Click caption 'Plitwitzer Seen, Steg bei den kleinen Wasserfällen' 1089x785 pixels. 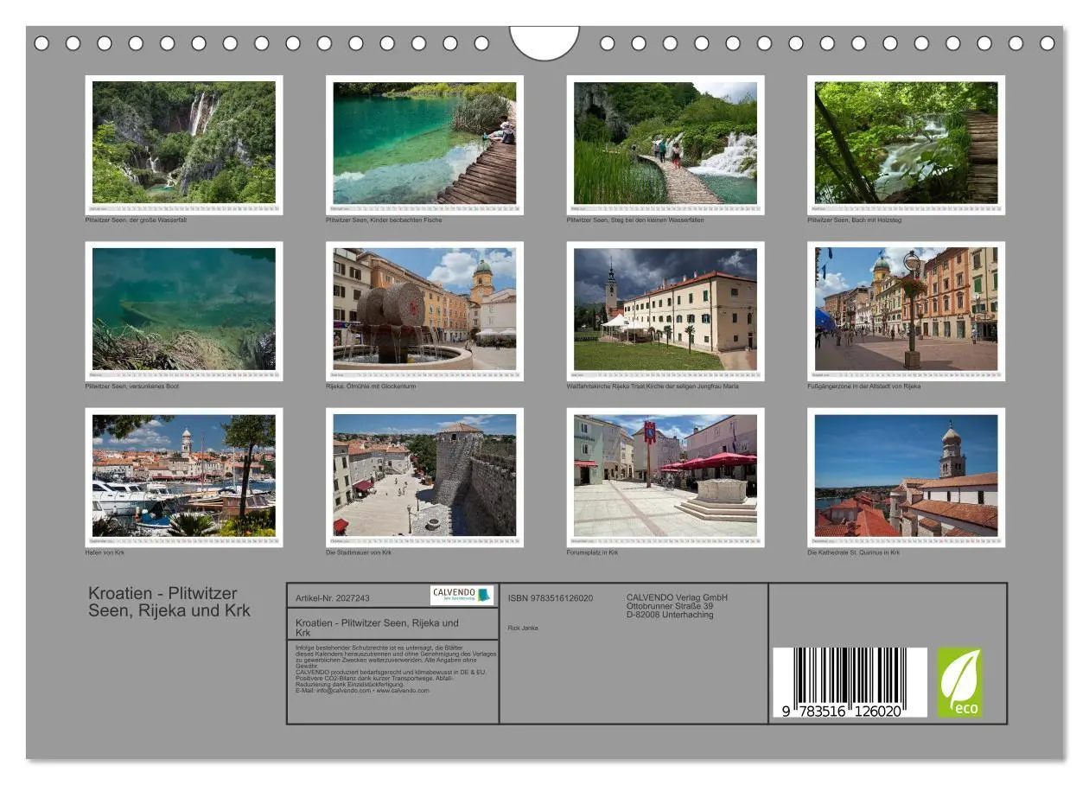click(635, 220)
